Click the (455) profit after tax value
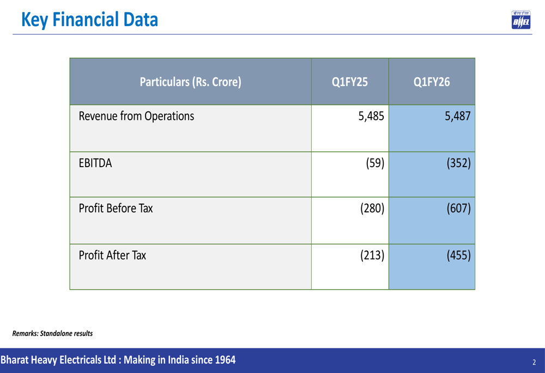 pyautogui.click(x=459, y=255)
